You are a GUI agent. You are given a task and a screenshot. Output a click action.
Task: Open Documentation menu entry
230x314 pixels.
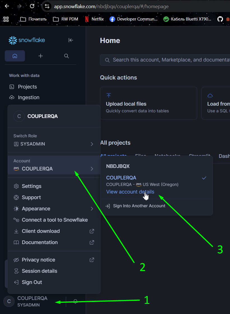point(54,242)
